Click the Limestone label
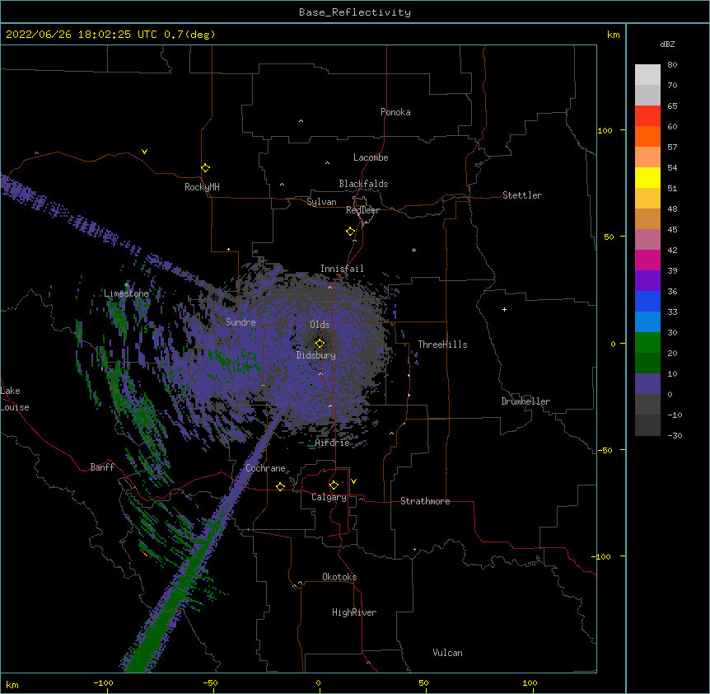 [x=126, y=293]
